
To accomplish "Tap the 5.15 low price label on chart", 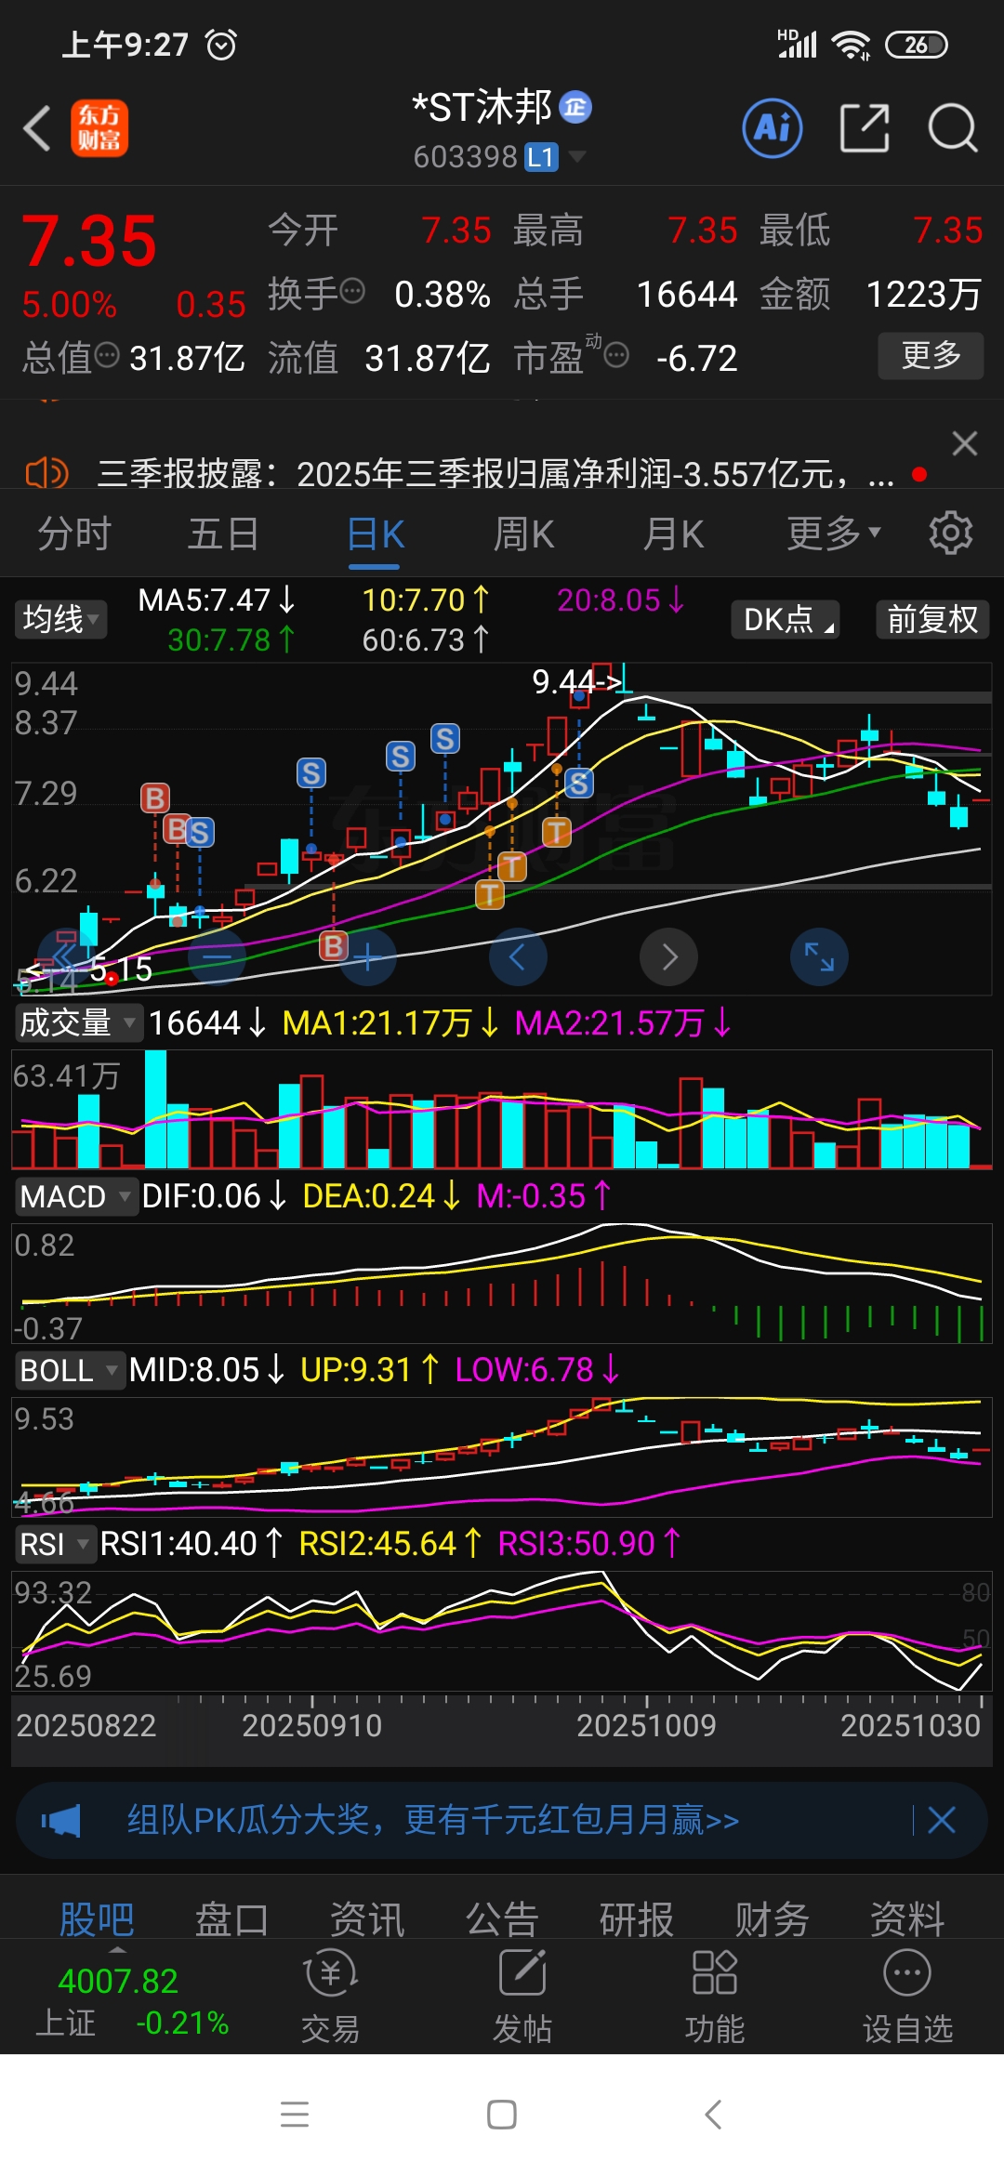I will click(121, 969).
